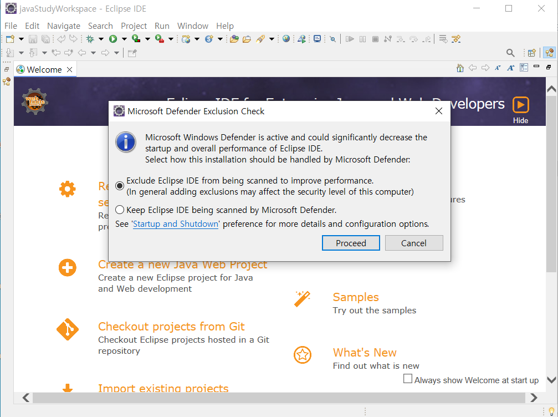
Task: Click the Reduce font size icon
Action: click(498, 68)
